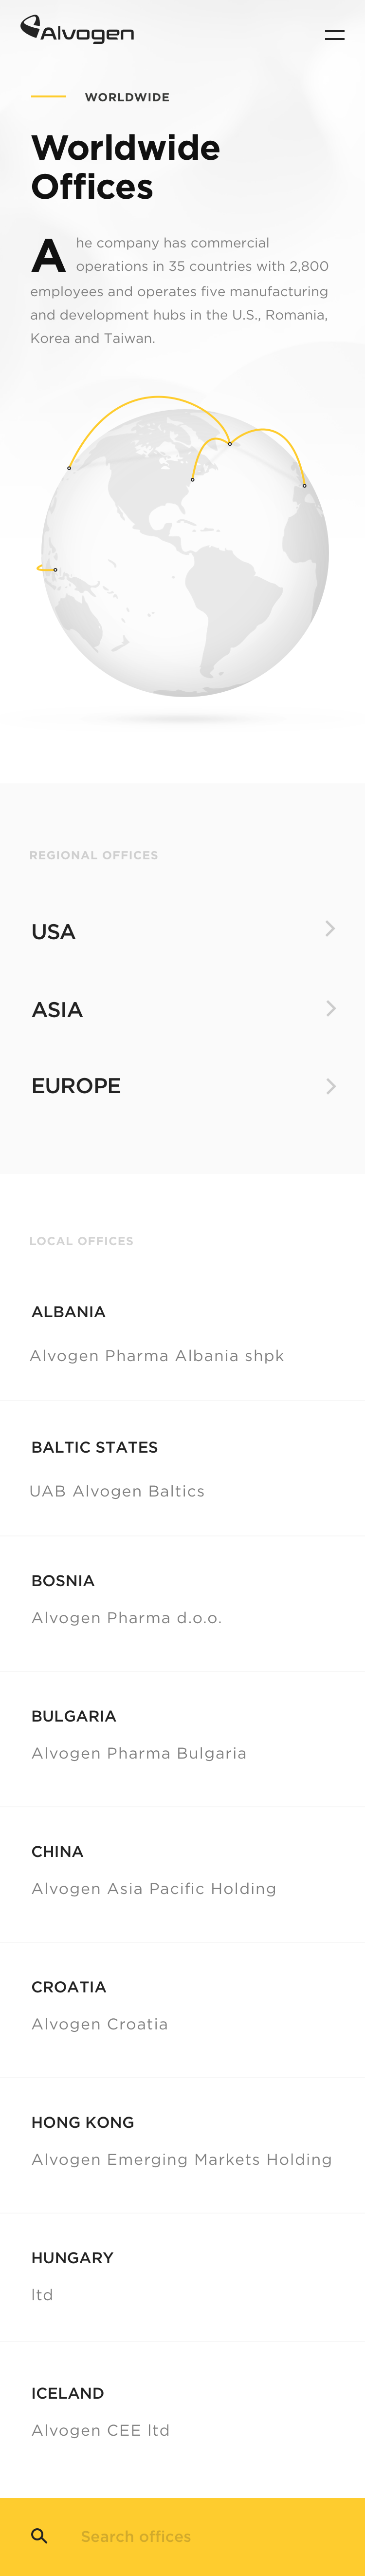Expand the EUROPE regional offices chevron

pyautogui.click(x=330, y=1086)
